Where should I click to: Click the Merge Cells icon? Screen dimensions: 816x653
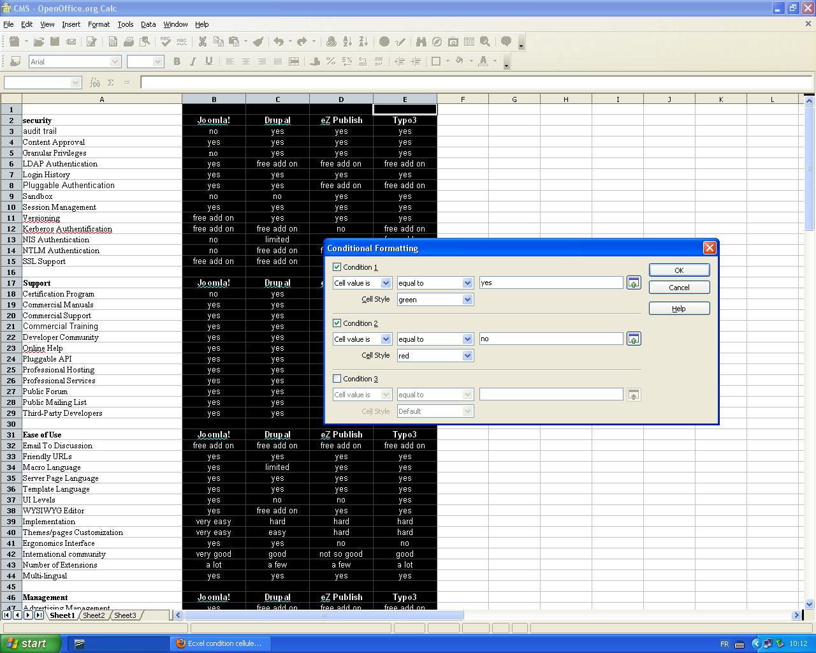(x=294, y=61)
